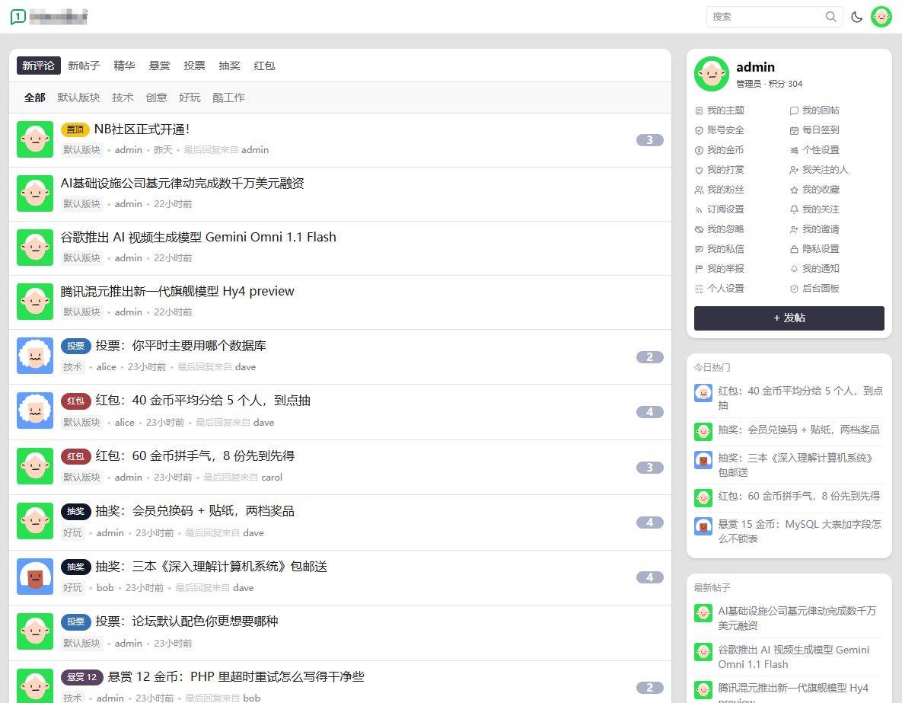Viewport: 902px width, 703px height.
Task: Click the green forum logo icon
Action: tap(18, 17)
